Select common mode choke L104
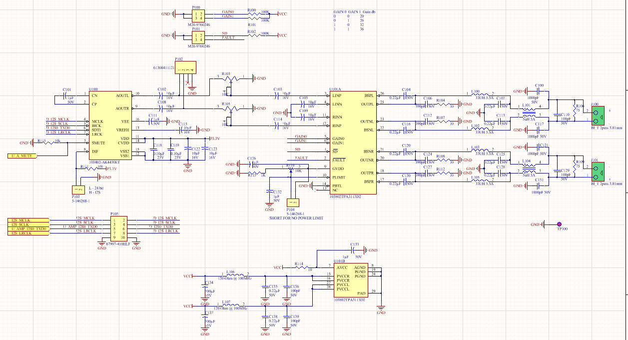This screenshot has width=628, height=340. pyautogui.click(x=529, y=169)
